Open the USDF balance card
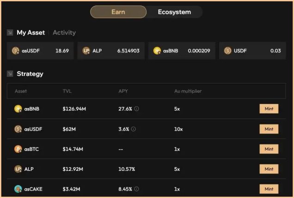 tap(252, 51)
